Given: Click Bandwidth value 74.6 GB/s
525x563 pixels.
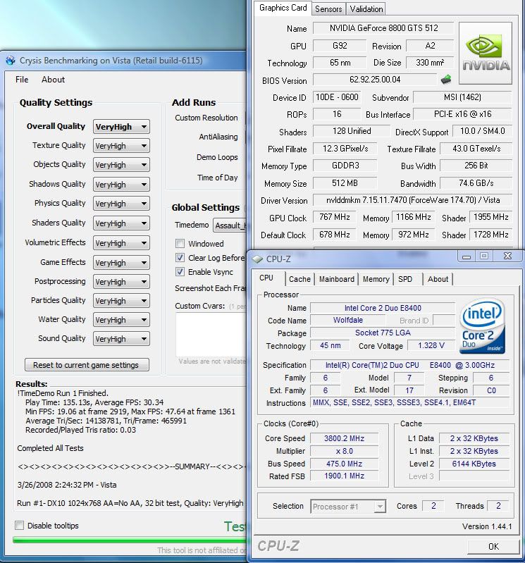Looking at the screenshot, I should (x=476, y=183).
